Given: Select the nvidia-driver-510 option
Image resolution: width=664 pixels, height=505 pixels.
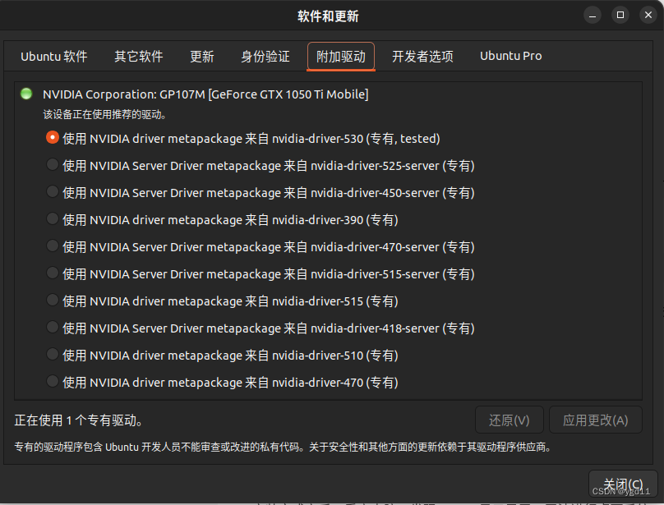Looking at the screenshot, I should pyautogui.click(x=53, y=354).
